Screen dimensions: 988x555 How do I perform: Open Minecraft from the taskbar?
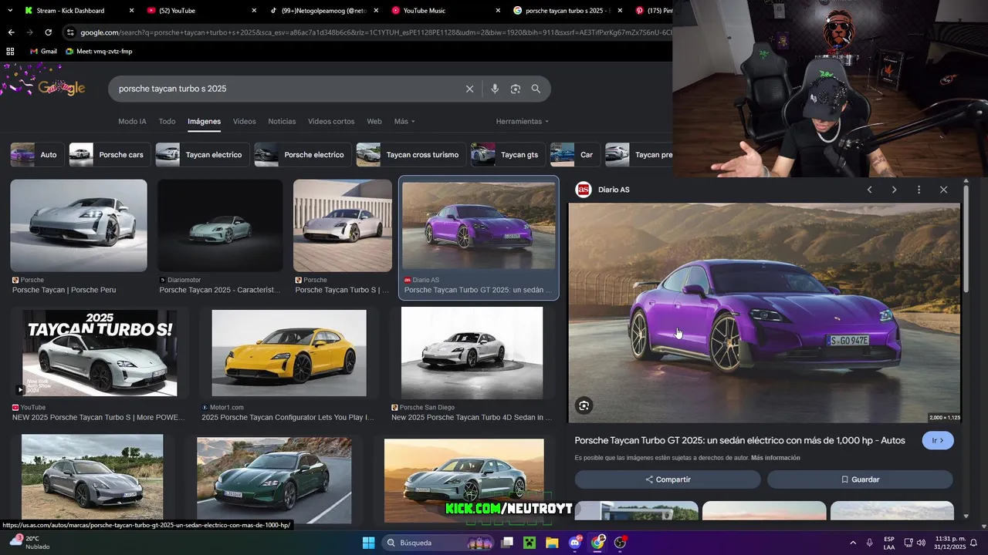(530, 543)
